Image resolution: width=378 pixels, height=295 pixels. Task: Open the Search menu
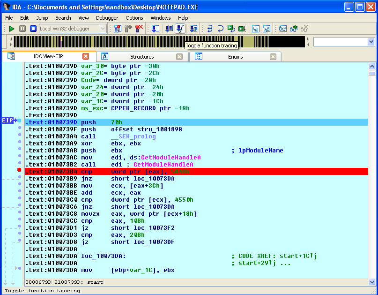[63, 18]
